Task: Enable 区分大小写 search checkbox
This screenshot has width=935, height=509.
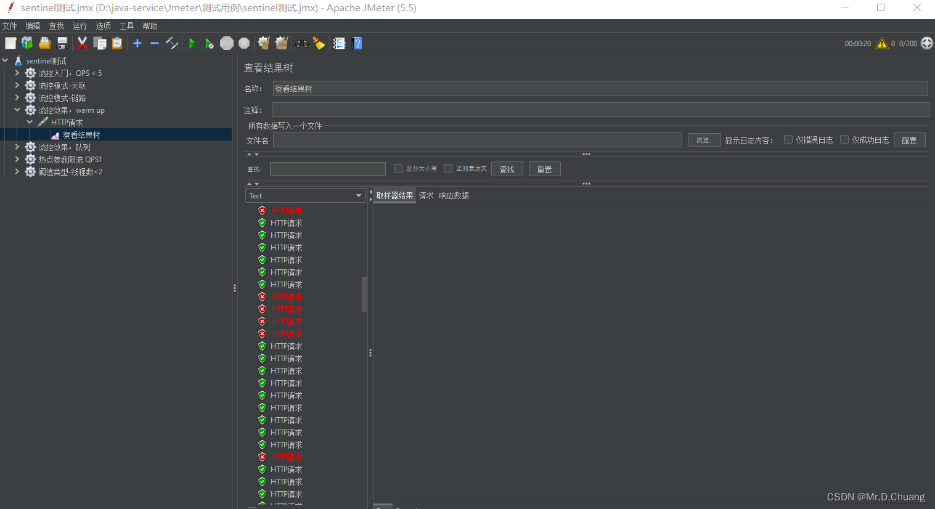Action: (x=398, y=168)
